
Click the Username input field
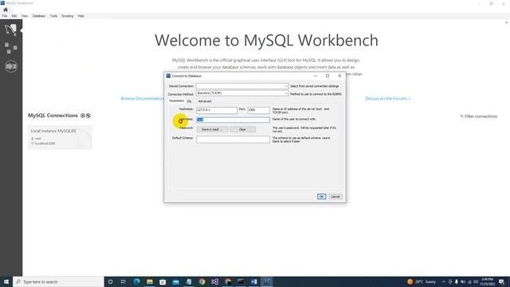point(233,120)
